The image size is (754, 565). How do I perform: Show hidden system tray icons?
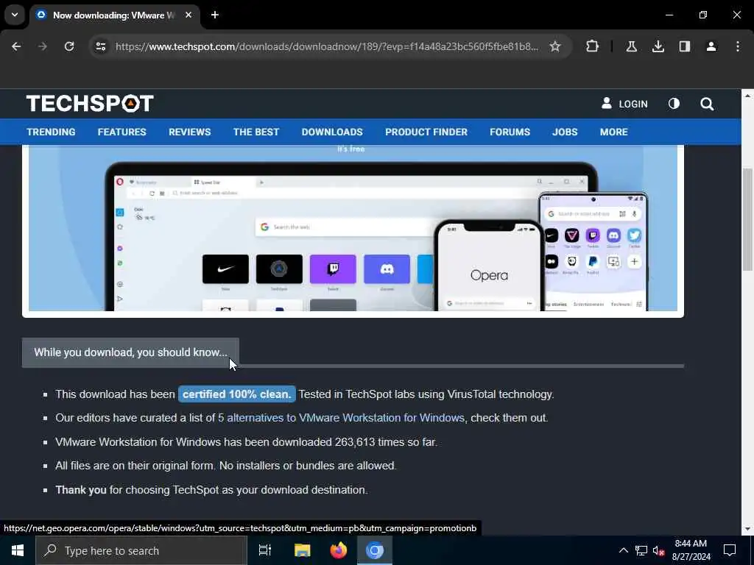(623, 550)
